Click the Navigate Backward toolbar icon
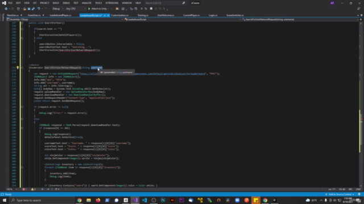 tap(6, 9)
